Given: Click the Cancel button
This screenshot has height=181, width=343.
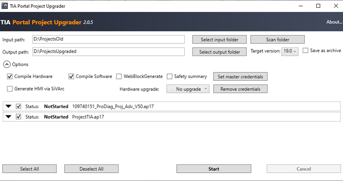Looking at the screenshot, I should pos(304,169).
